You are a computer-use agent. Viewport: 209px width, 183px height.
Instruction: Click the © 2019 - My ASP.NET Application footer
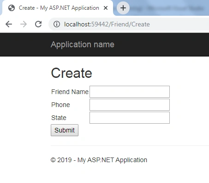tap(99, 160)
